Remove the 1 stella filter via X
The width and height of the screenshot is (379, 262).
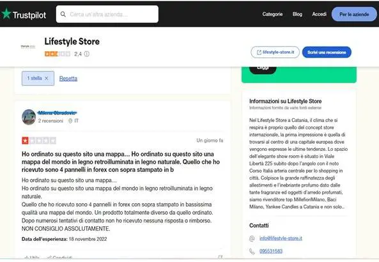[47, 79]
